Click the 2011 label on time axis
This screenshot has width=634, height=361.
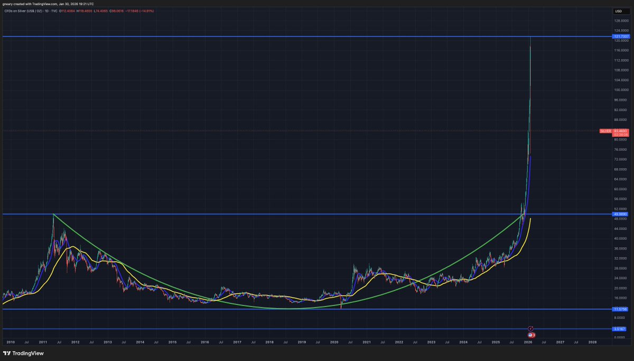point(43,342)
